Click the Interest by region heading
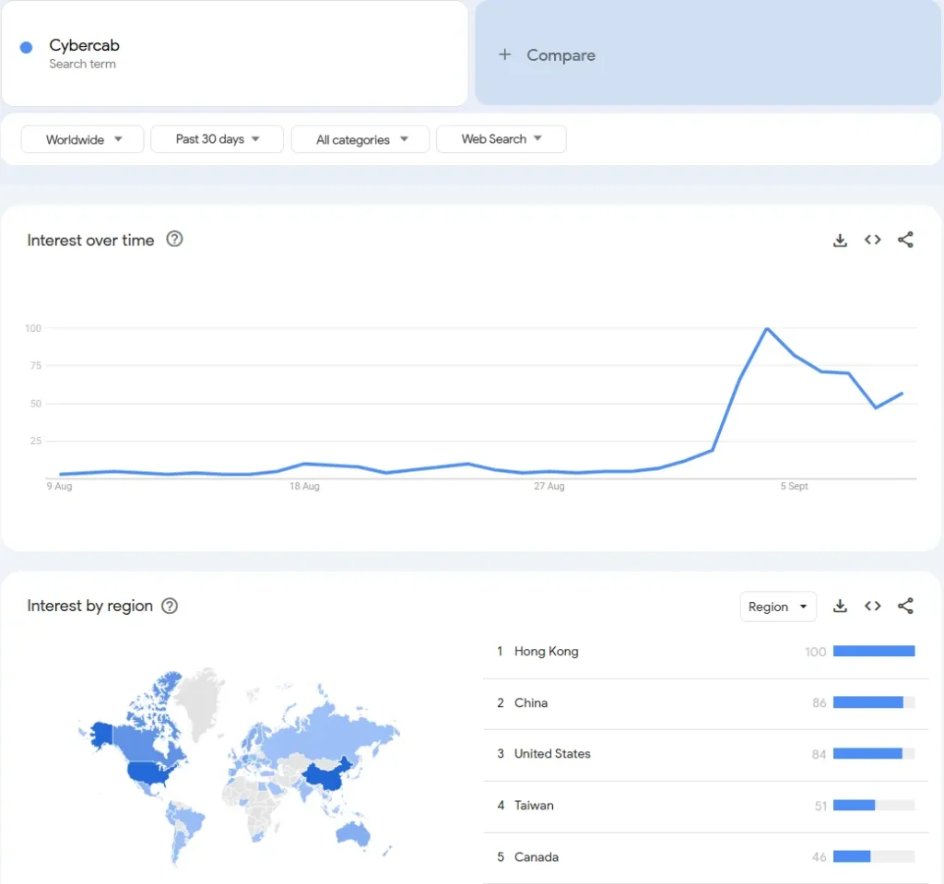The image size is (944, 884). tap(90, 606)
